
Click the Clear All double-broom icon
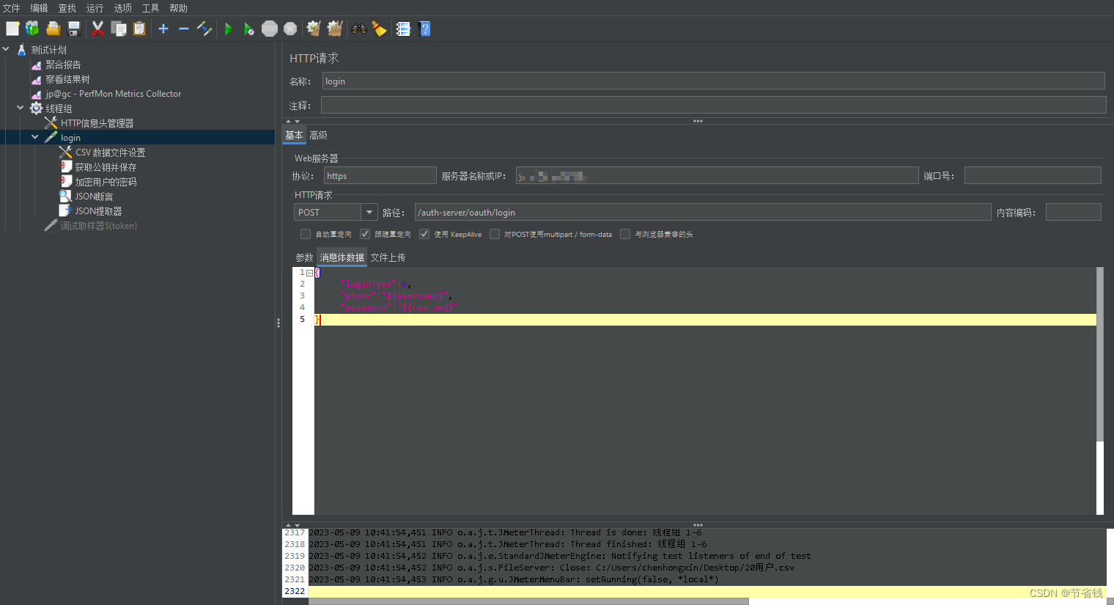335,29
